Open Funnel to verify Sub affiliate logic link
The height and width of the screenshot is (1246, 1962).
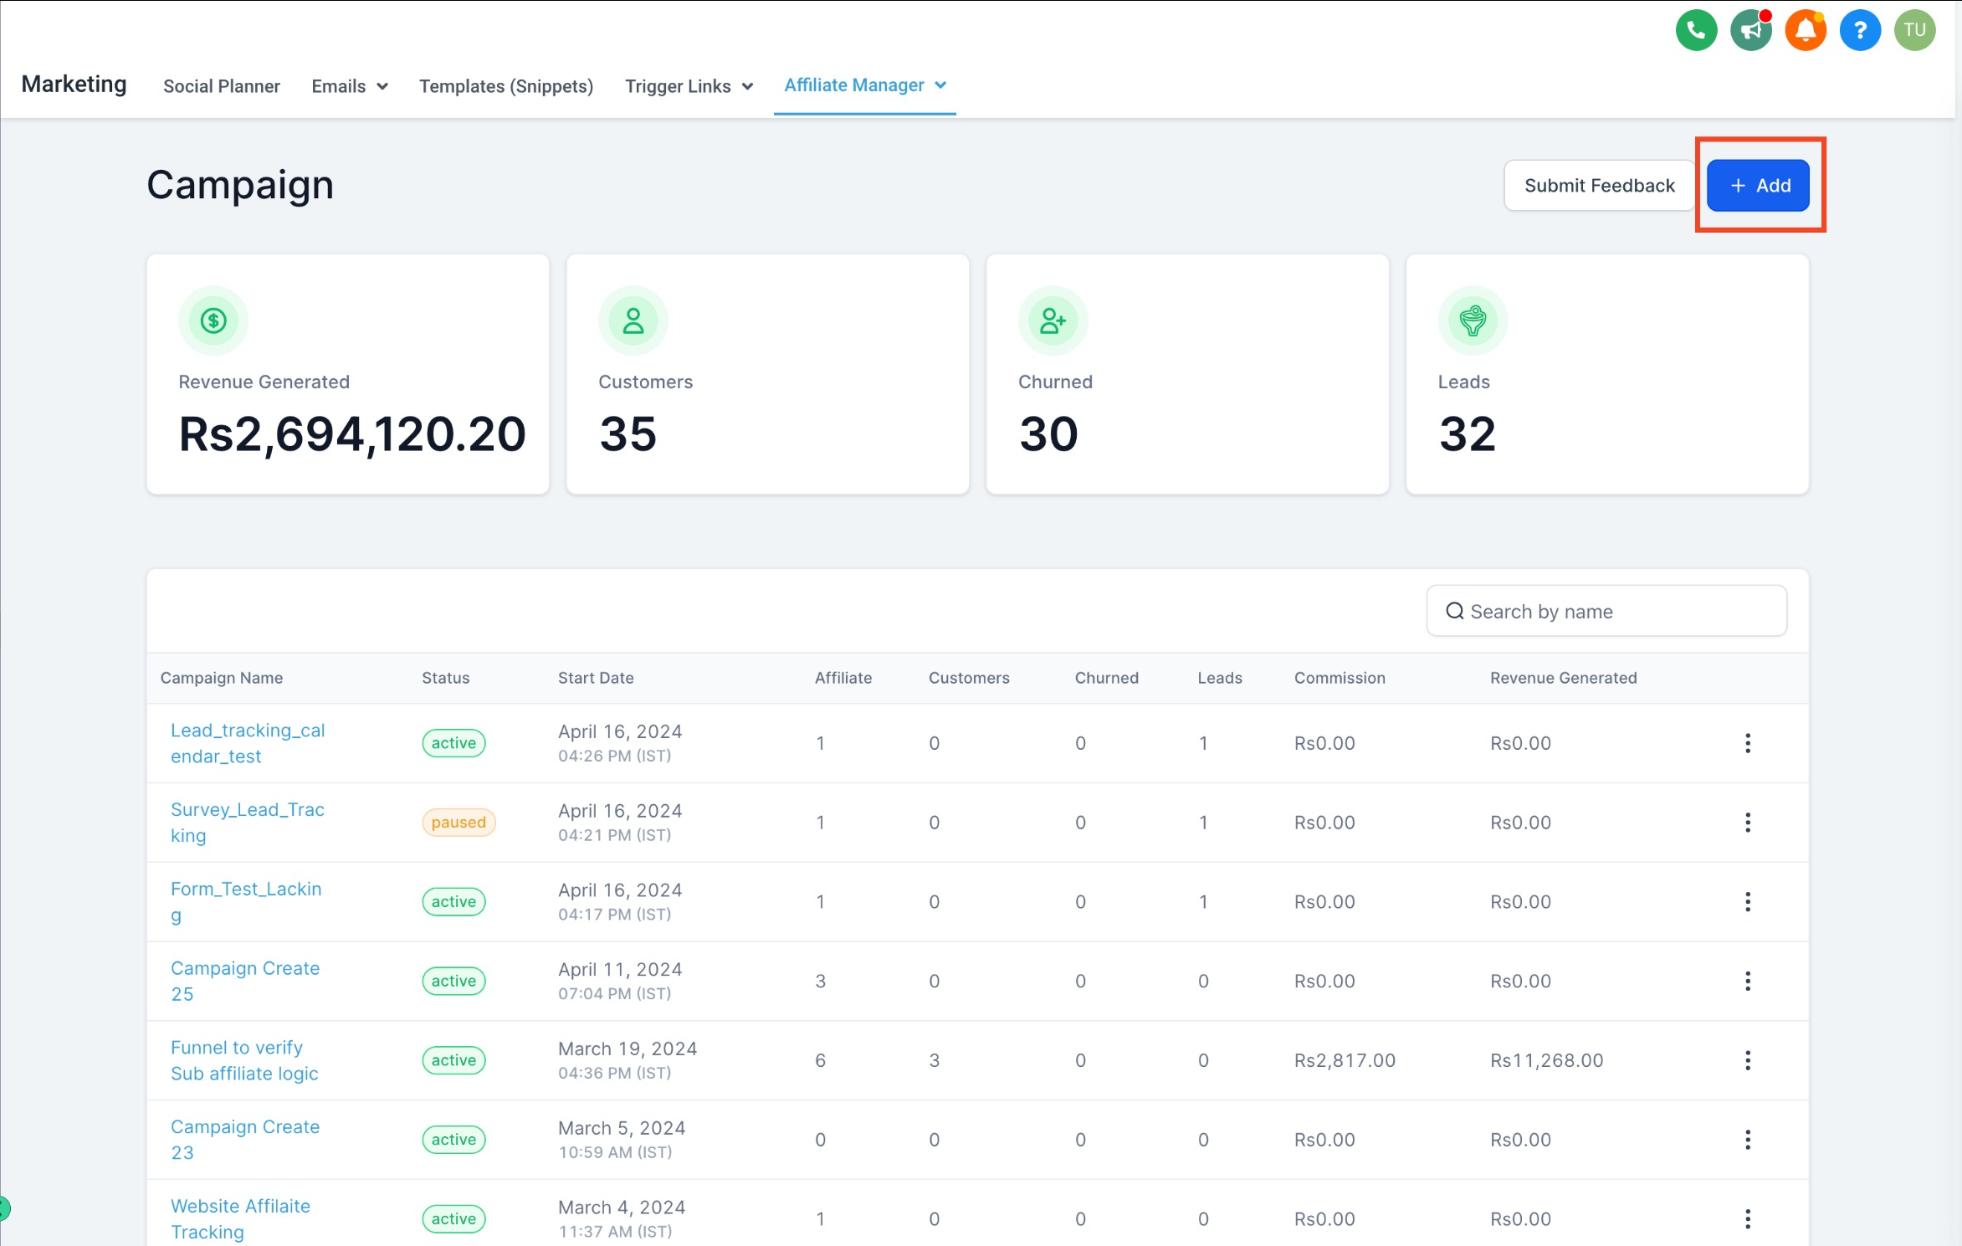(x=244, y=1060)
